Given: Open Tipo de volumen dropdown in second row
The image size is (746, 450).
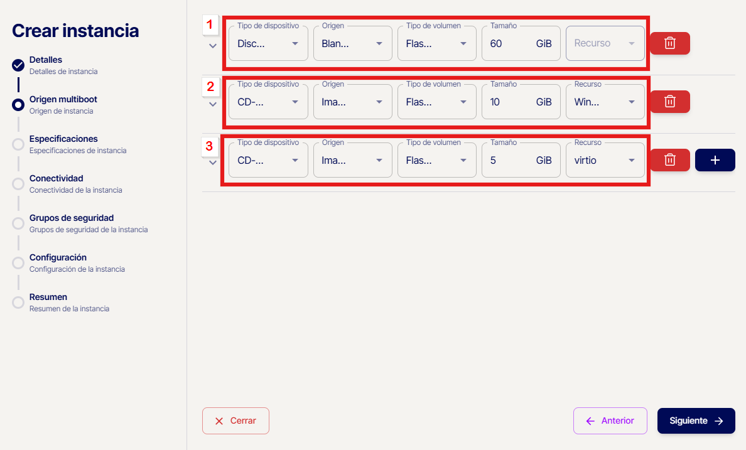Looking at the screenshot, I should [436, 102].
